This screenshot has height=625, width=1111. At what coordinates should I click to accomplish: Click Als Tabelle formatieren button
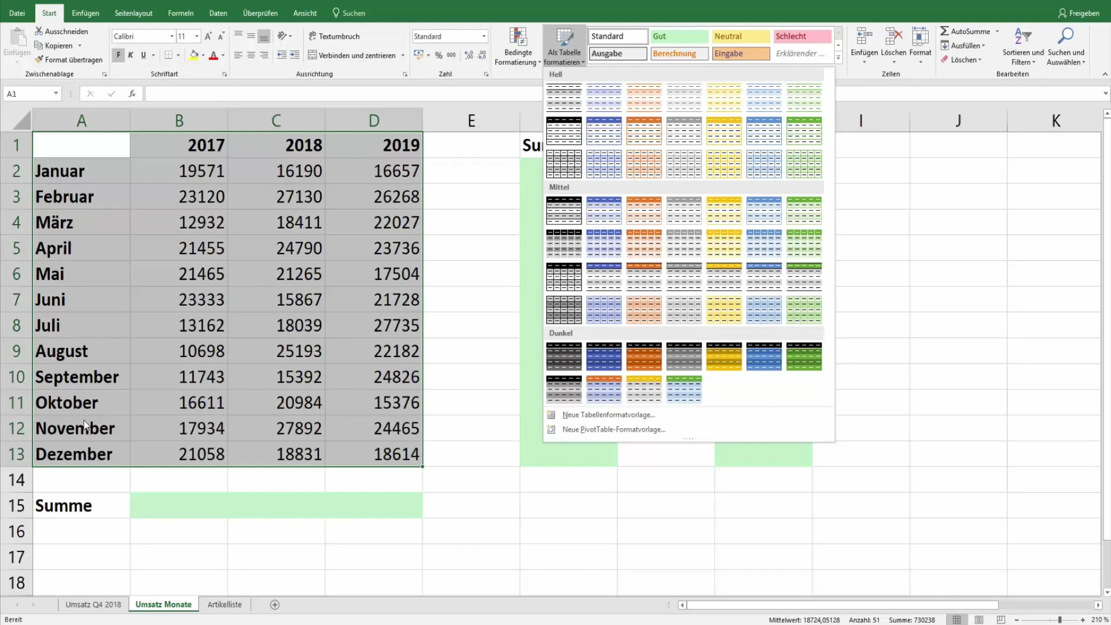coord(564,46)
